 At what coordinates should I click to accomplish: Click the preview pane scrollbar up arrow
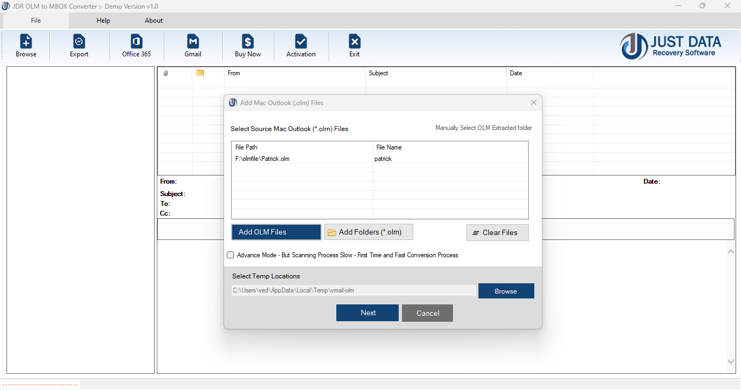coord(731,251)
